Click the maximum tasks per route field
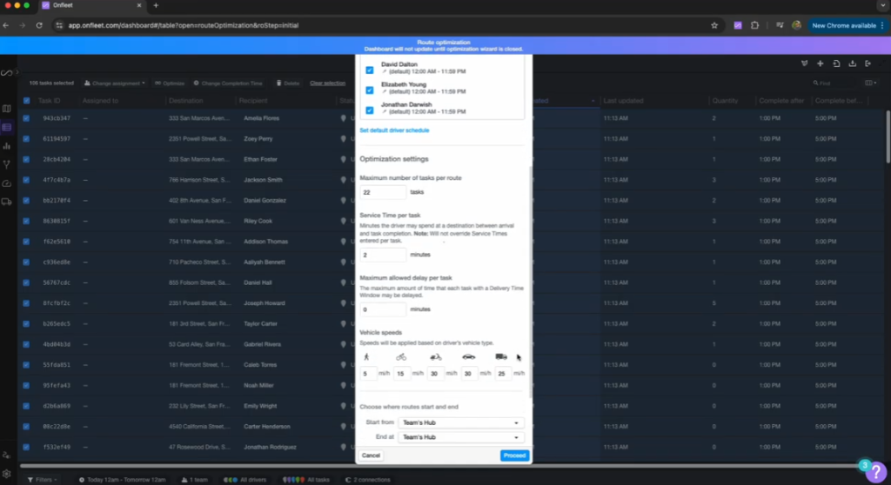 point(383,193)
